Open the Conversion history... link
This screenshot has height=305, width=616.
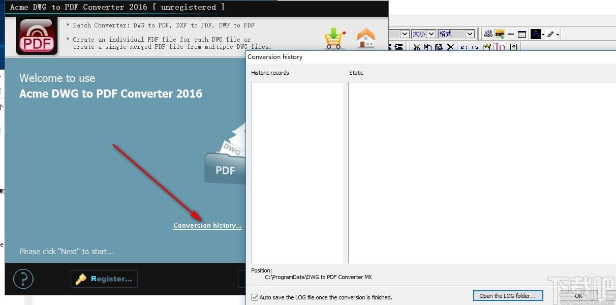click(x=207, y=225)
